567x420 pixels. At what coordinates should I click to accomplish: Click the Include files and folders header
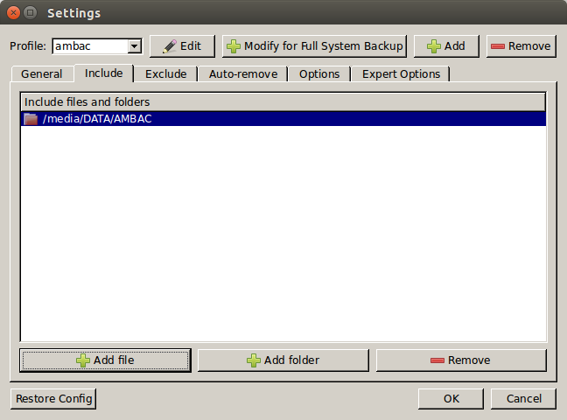[x=283, y=102]
